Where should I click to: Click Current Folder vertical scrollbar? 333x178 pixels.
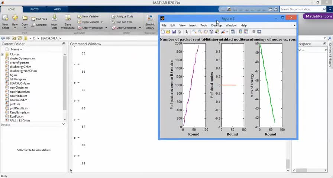pyautogui.click(x=65, y=87)
